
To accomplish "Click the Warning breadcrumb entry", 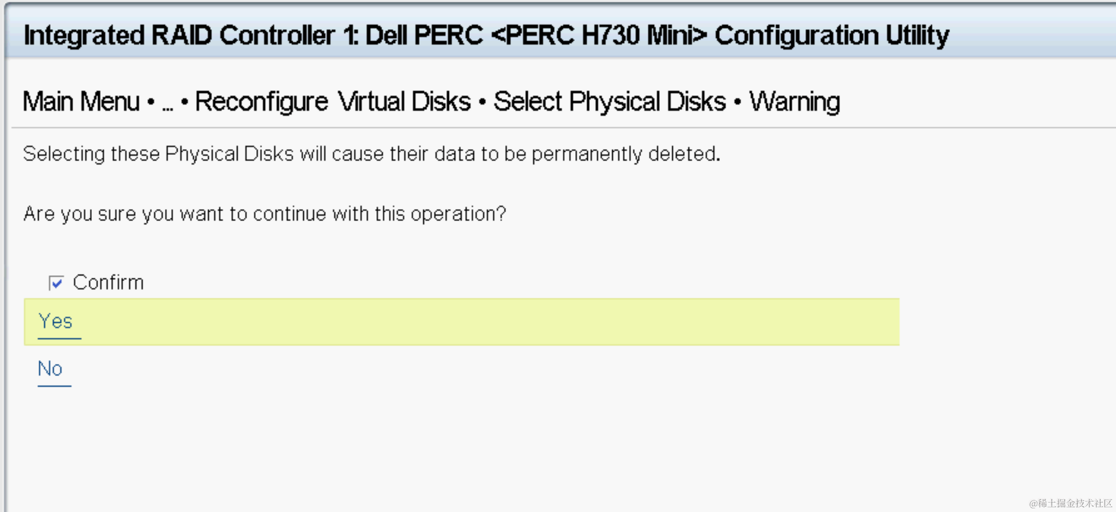I will (795, 101).
